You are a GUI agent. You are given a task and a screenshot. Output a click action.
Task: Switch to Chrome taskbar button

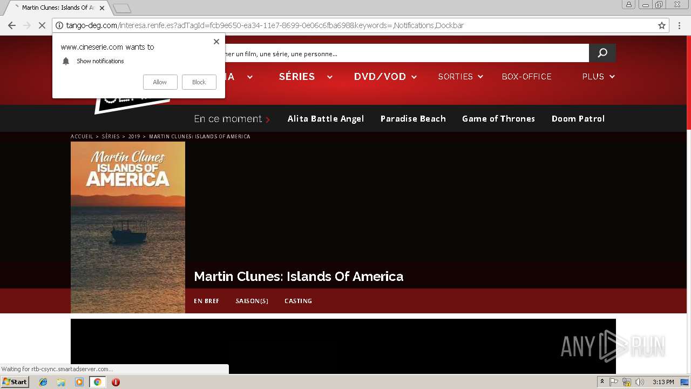(x=98, y=382)
